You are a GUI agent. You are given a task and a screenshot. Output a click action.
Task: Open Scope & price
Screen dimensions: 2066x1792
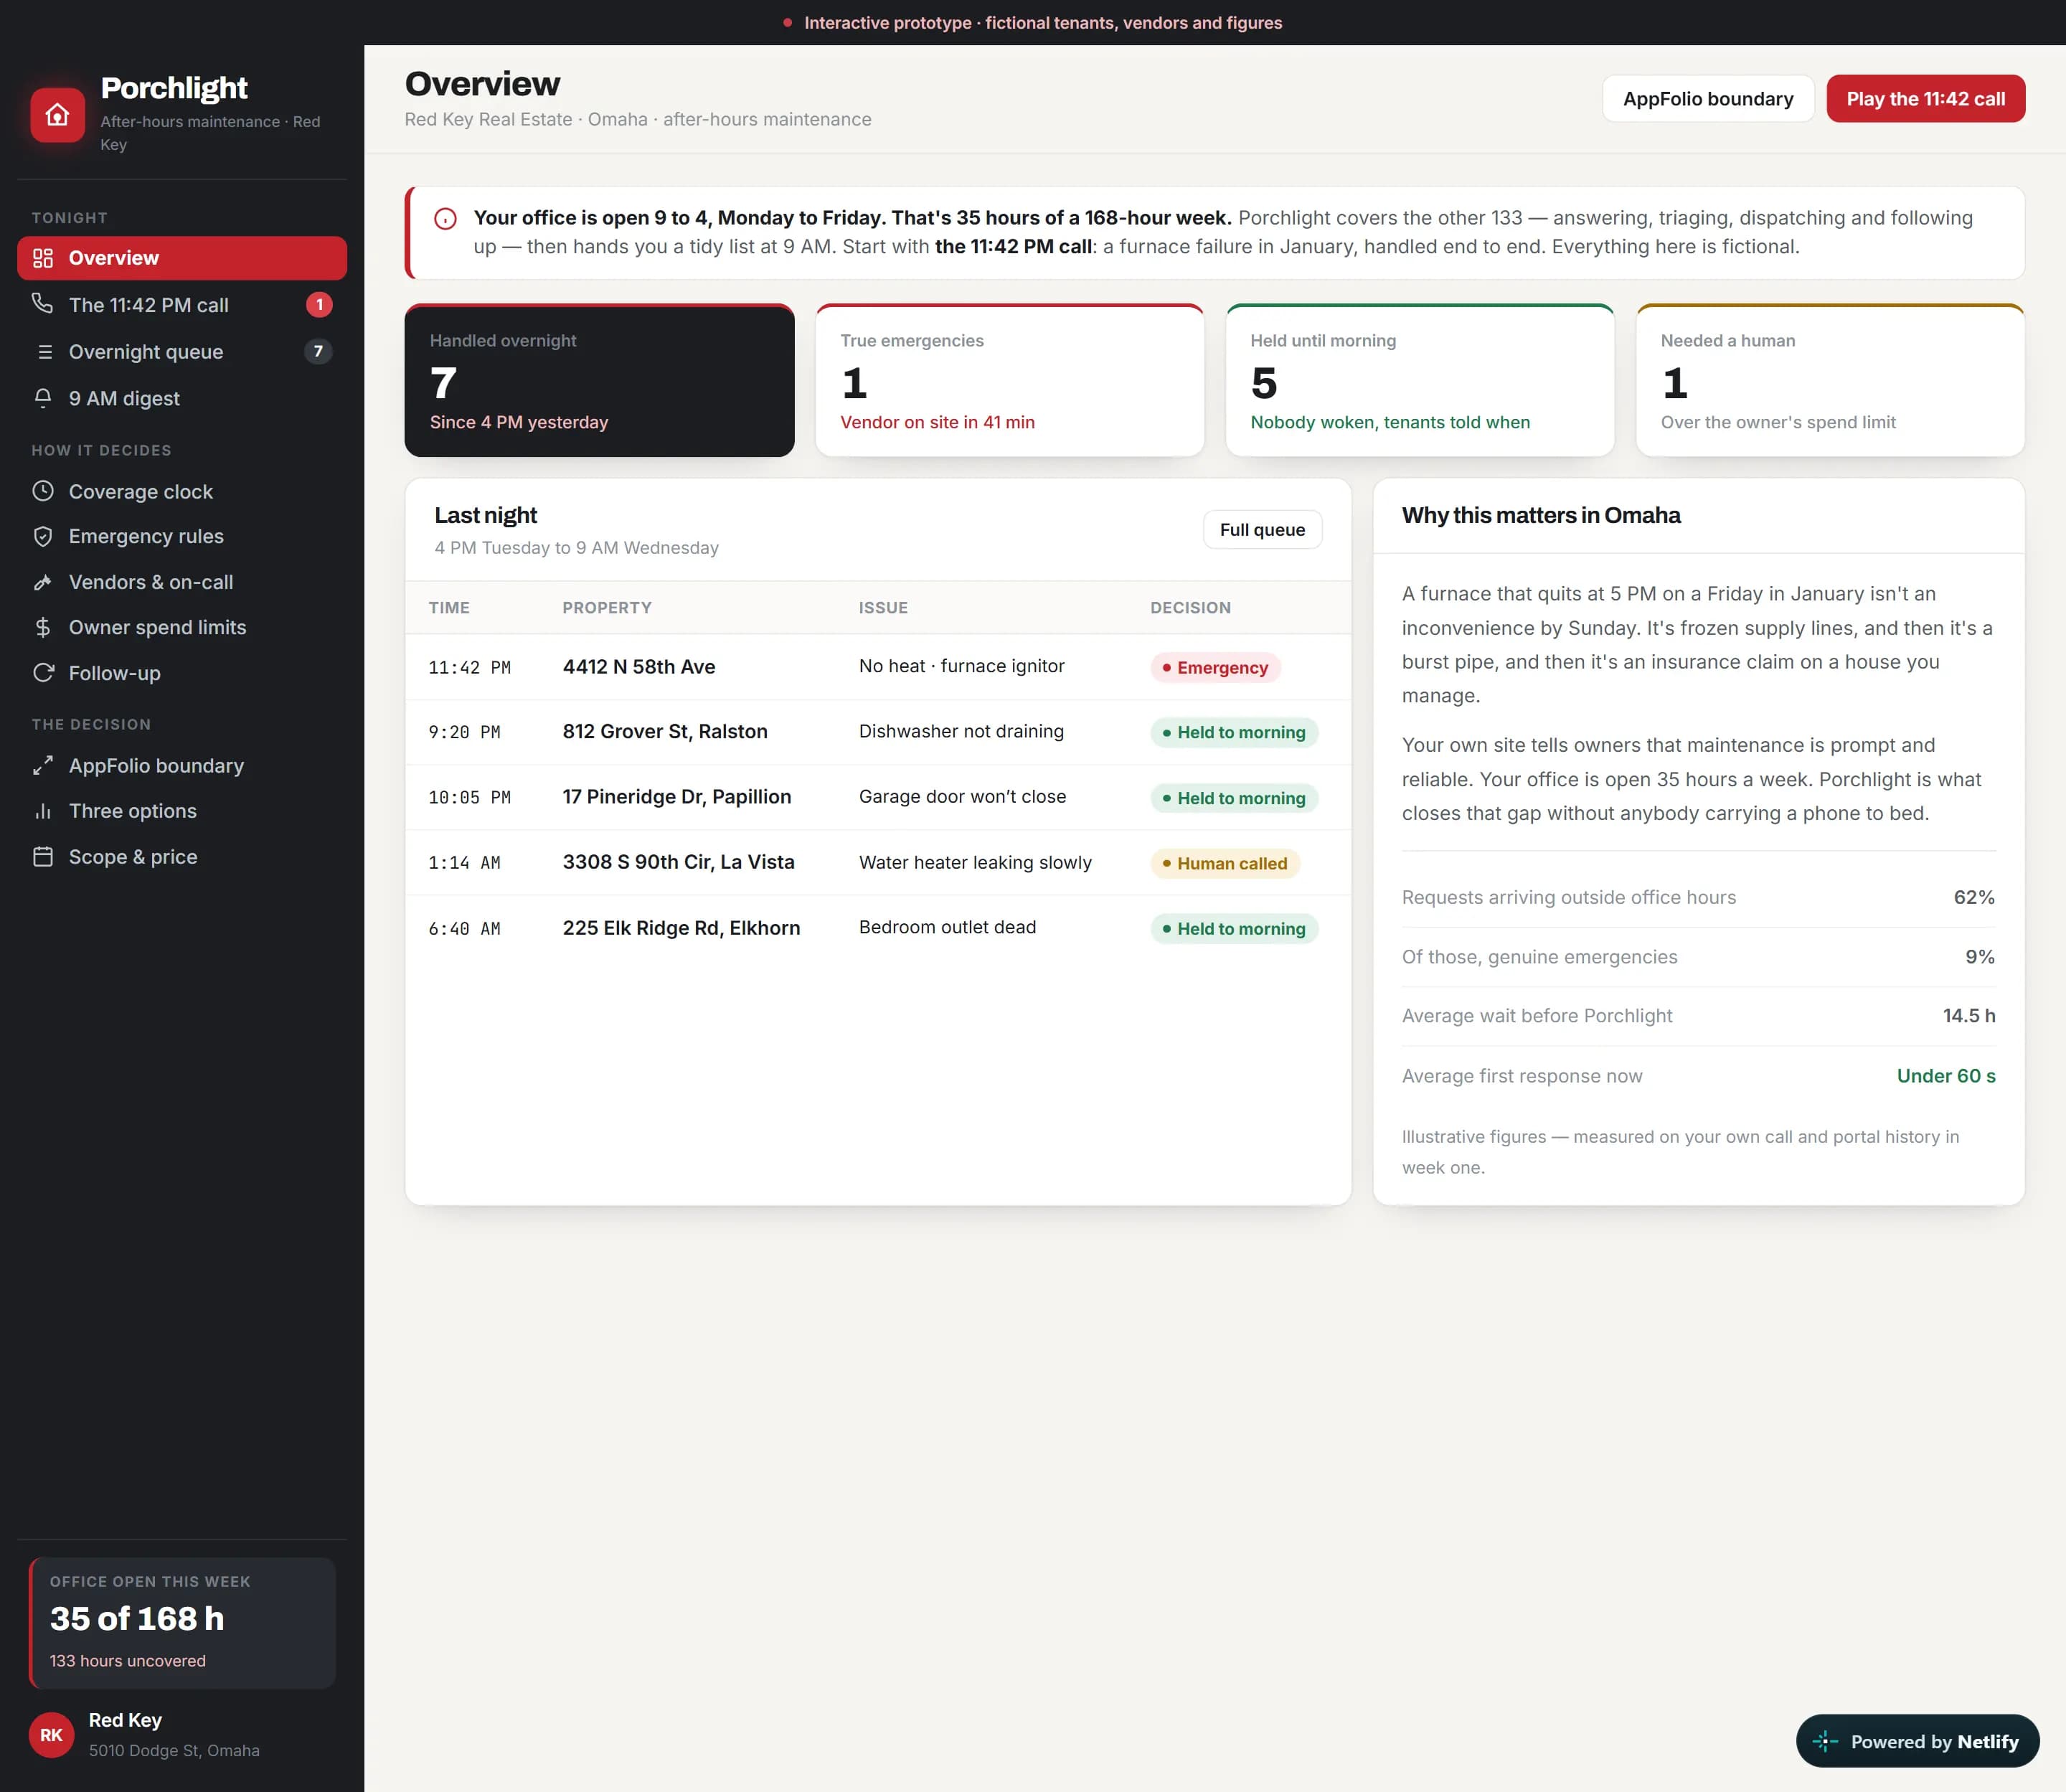[182, 857]
